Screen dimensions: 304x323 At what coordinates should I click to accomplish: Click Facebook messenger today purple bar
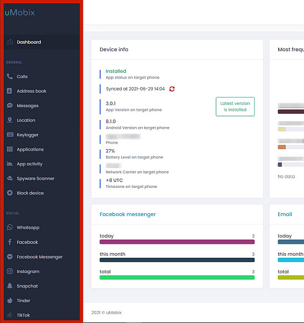tap(177, 242)
